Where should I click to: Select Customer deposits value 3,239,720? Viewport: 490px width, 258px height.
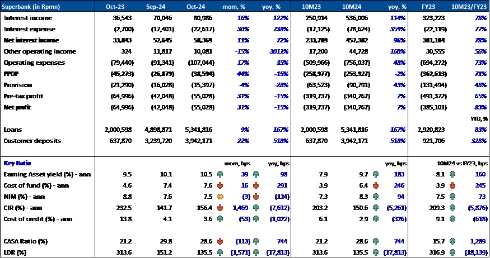pyautogui.click(x=158, y=141)
